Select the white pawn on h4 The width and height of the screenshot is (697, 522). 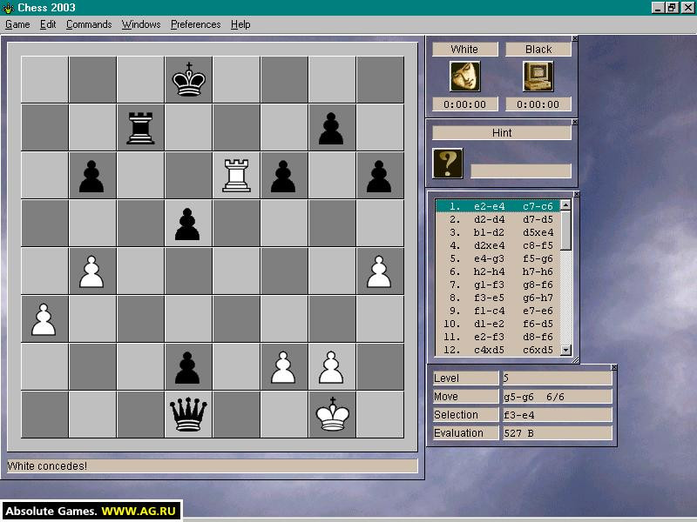click(x=379, y=272)
